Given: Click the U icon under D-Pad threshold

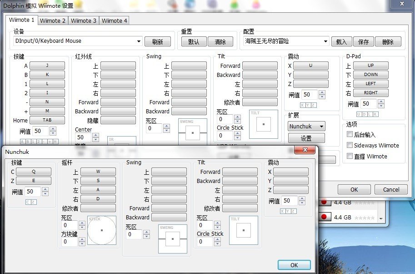Looking at the screenshot, I should click(359, 114).
